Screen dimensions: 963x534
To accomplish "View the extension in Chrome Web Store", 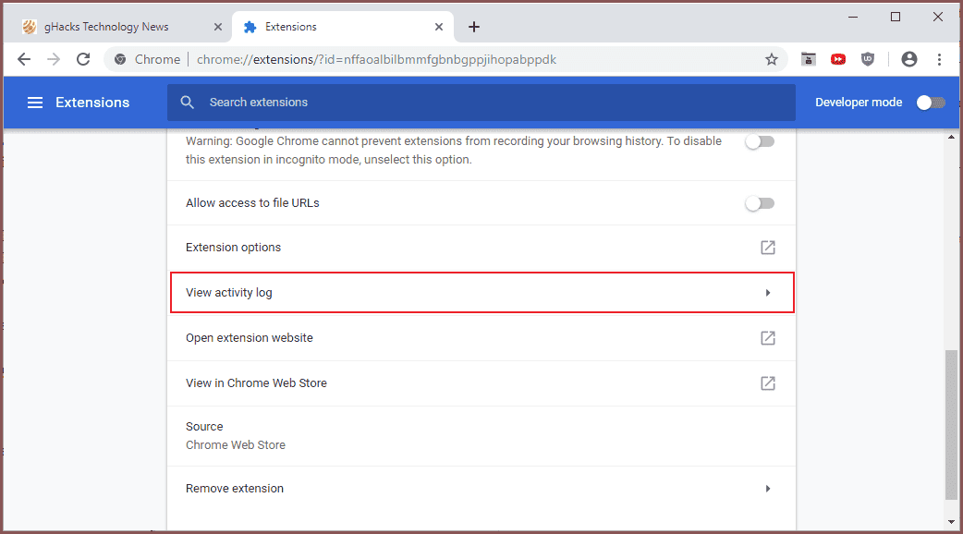I will [767, 383].
